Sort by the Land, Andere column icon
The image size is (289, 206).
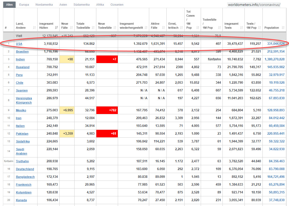coord(34,28)
